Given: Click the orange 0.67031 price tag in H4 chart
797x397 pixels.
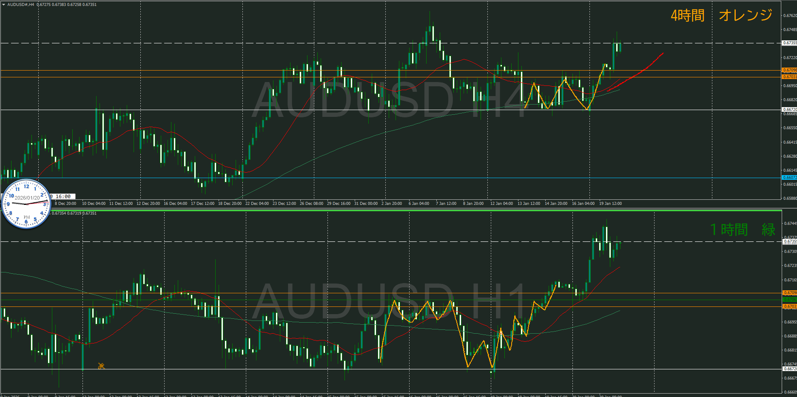Looking at the screenshot, I should 789,77.
